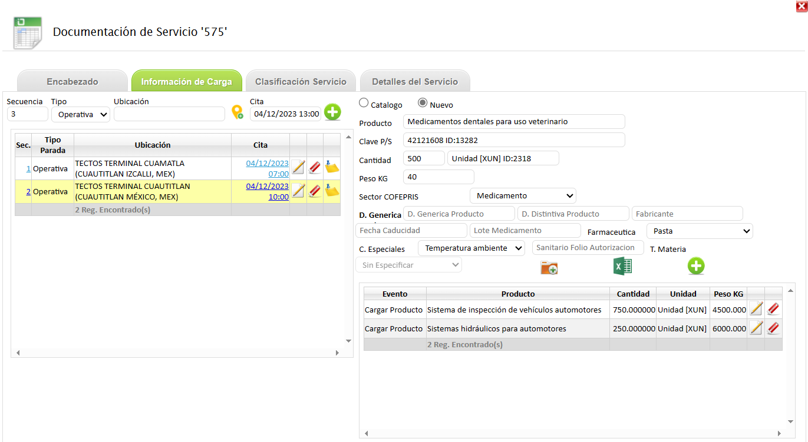This screenshot has height=442, width=808.
Task: Click the Peso KG input field
Action: [438, 177]
